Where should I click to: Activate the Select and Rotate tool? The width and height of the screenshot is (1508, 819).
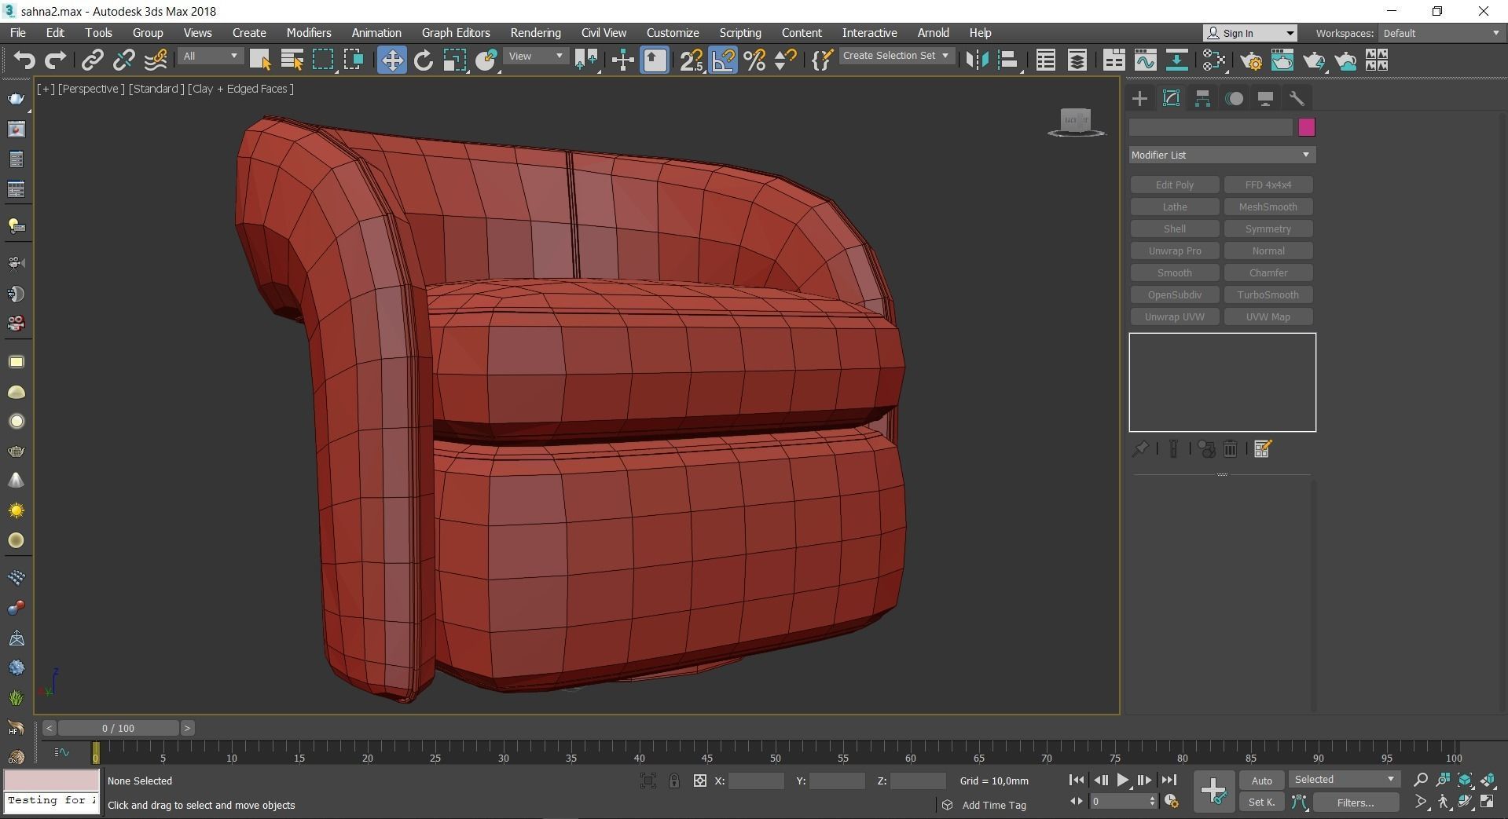click(x=423, y=60)
